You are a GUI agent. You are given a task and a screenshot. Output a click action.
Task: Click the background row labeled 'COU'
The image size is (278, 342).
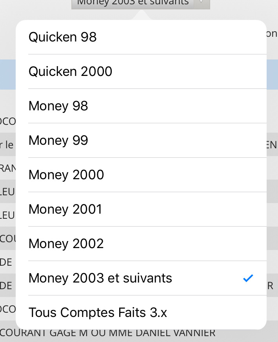click(x=7, y=238)
